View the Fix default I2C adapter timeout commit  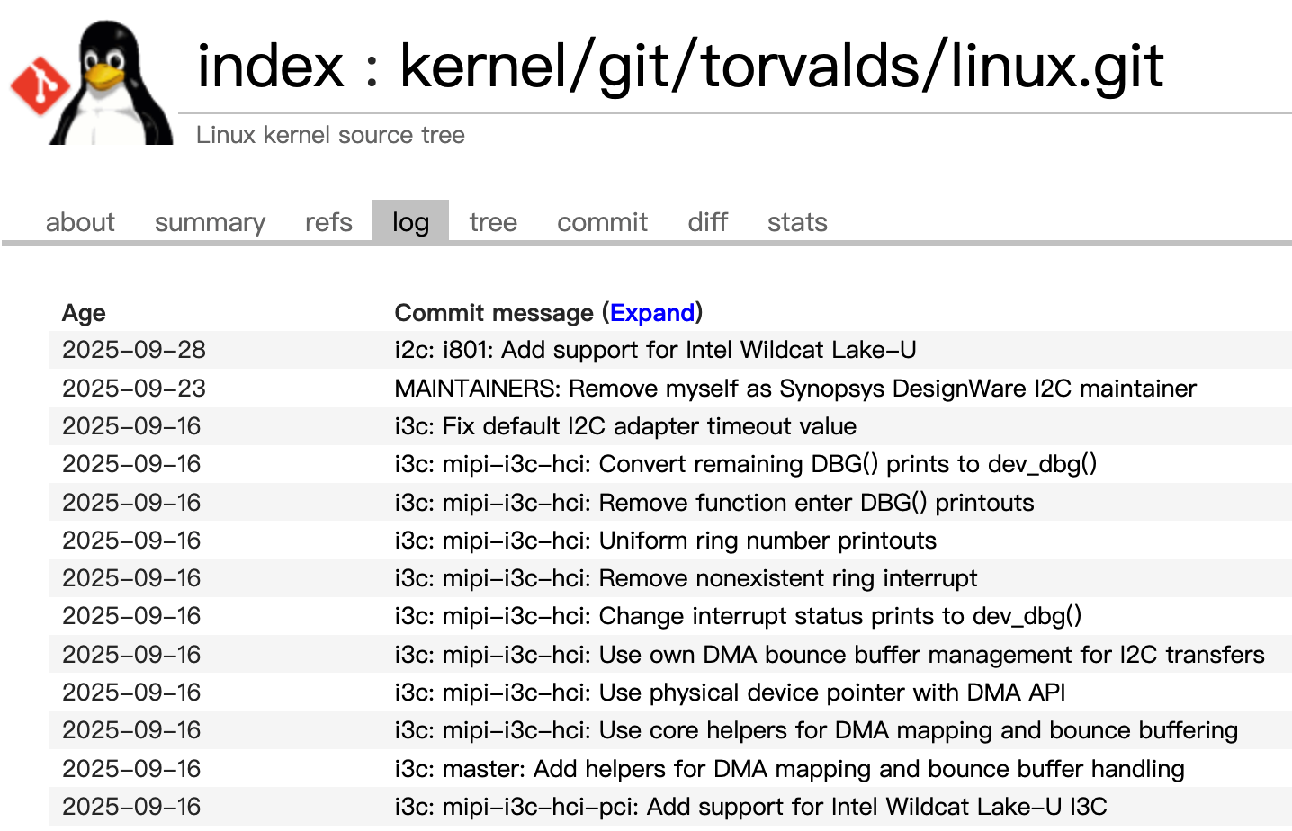pyautogui.click(x=625, y=426)
